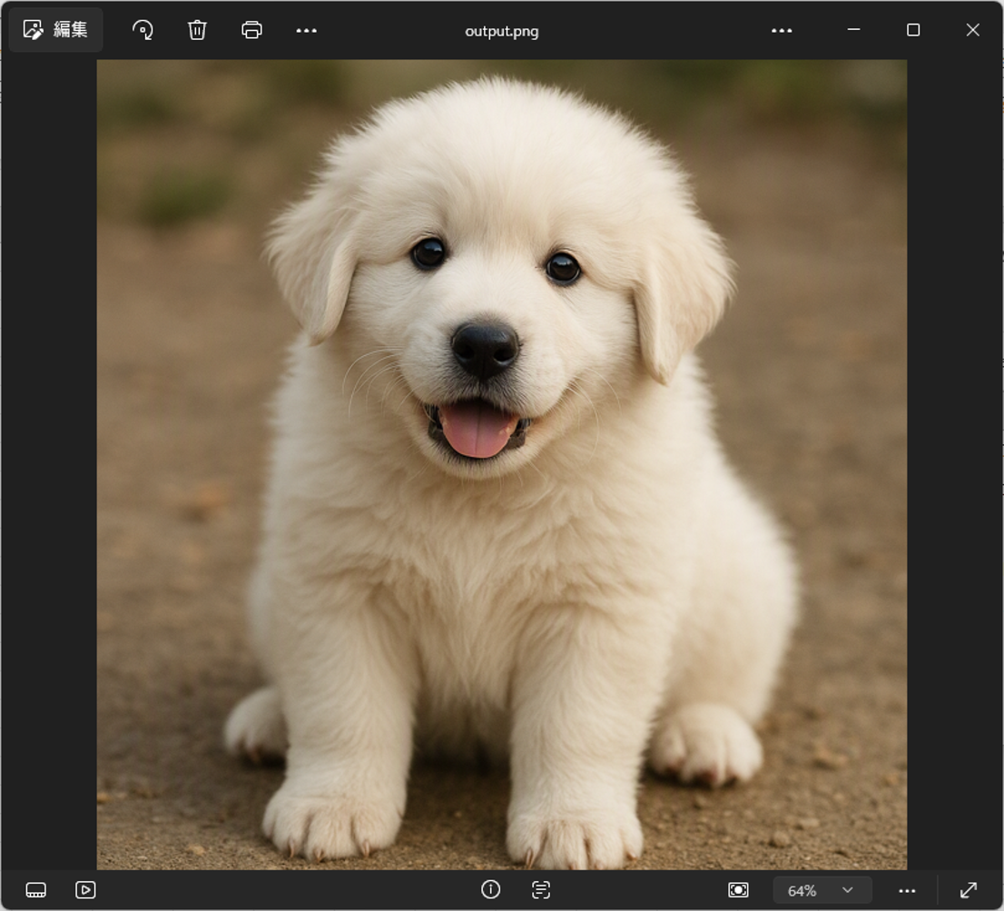Delete the photo using trash icon

pos(197,30)
